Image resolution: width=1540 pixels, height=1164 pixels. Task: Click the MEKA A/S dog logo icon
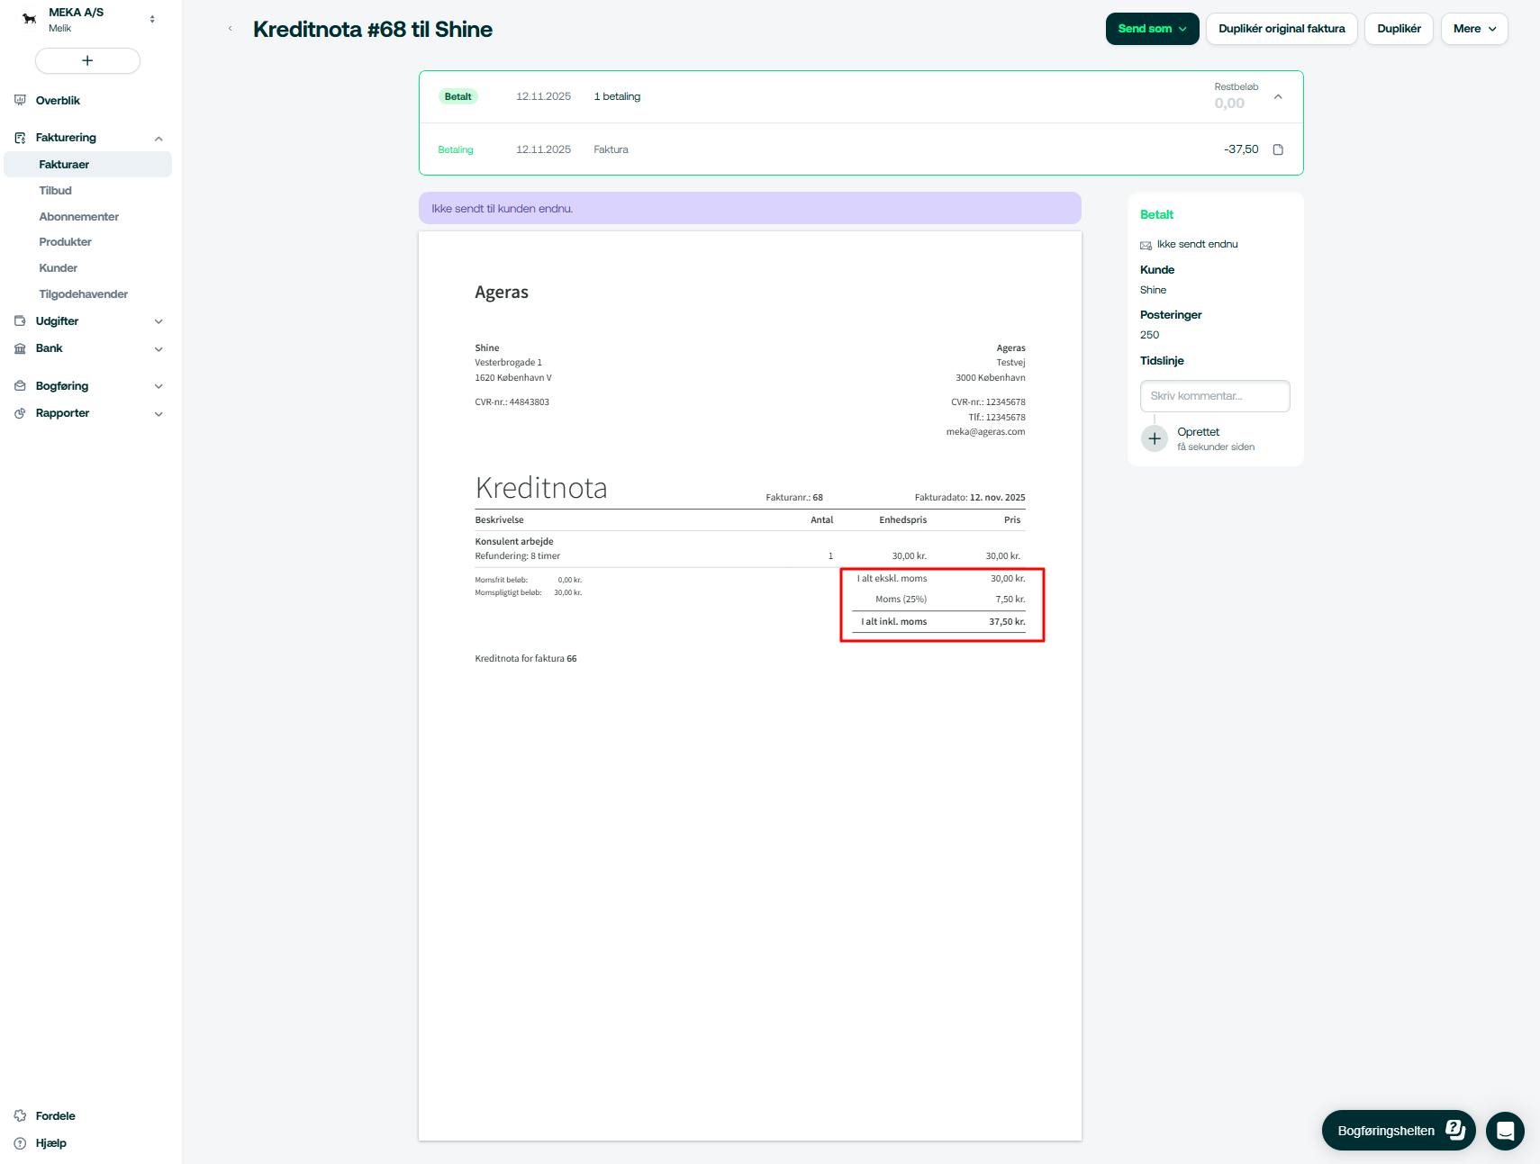pos(30,19)
